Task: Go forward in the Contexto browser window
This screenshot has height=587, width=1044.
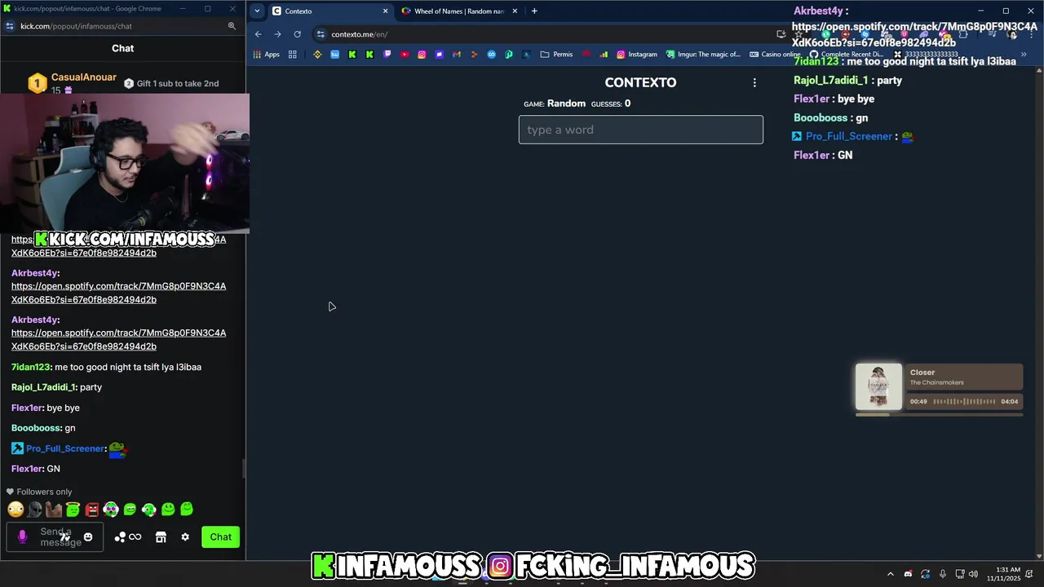Action: [x=277, y=34]
